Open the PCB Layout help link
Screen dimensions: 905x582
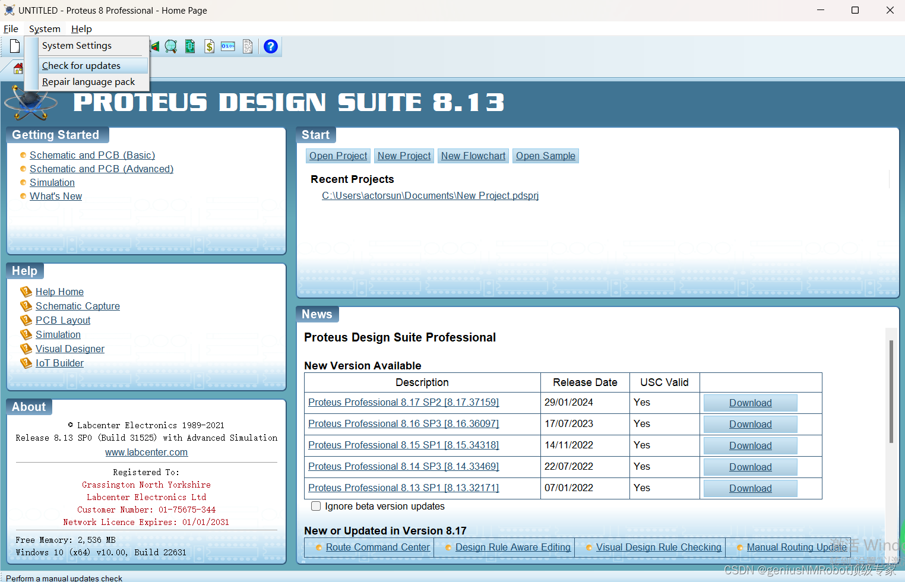point(63,320)
